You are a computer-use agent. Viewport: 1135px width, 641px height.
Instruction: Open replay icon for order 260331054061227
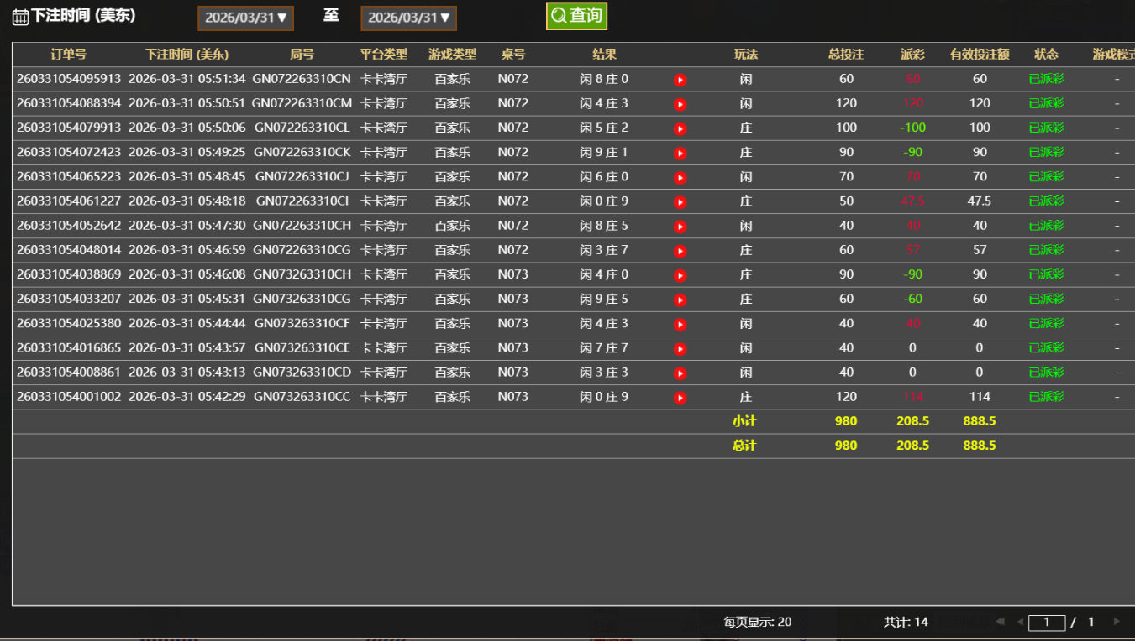[680, 202]
